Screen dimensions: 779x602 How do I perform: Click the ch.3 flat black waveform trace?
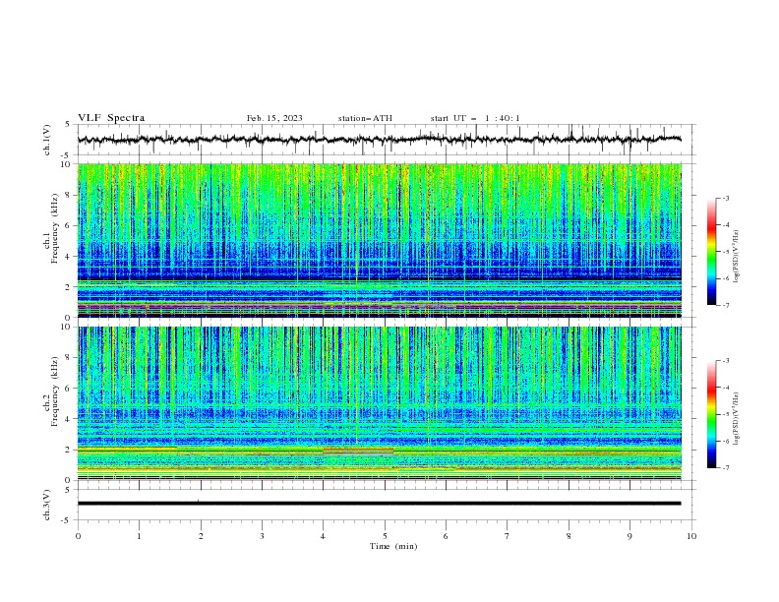click(x=379, y=504)
